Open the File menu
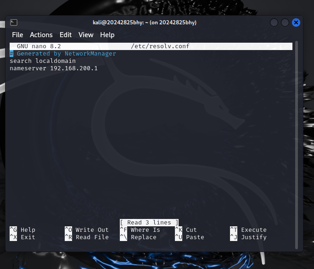The height and width of the screenshot is (269, 314). [x=17, y=35]
